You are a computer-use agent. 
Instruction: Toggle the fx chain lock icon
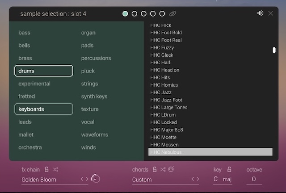[46, 170]
